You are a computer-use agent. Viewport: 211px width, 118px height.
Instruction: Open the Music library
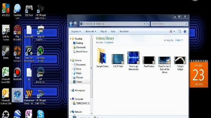pos(77,73)
